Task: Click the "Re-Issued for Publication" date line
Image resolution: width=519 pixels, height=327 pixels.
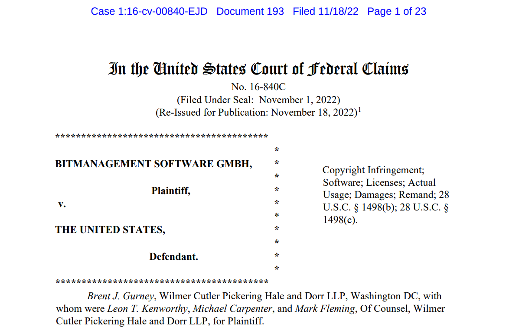Action: [x=256, y=113]
